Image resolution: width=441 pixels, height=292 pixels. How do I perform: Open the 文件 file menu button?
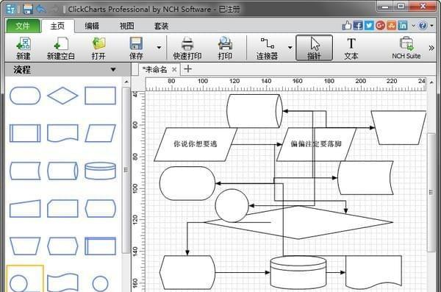coord(23,26)
